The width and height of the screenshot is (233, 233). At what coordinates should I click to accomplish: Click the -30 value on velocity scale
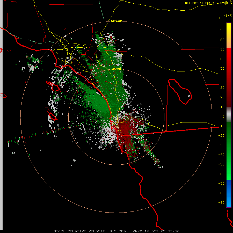click(221, 145)
